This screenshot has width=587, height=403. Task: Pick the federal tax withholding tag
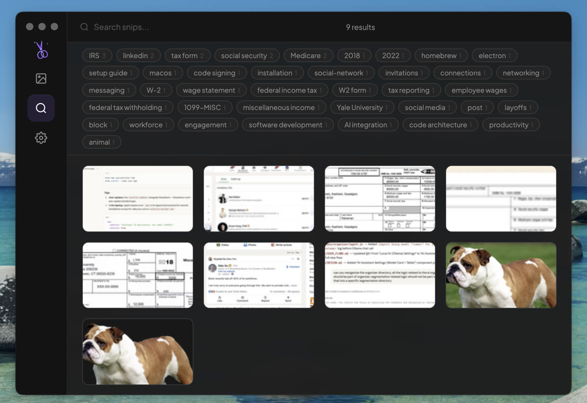tap(128, 108)
